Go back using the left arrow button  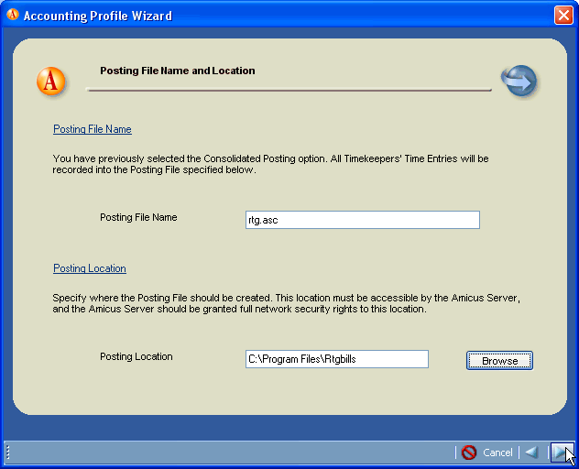(x=530, y=453)
